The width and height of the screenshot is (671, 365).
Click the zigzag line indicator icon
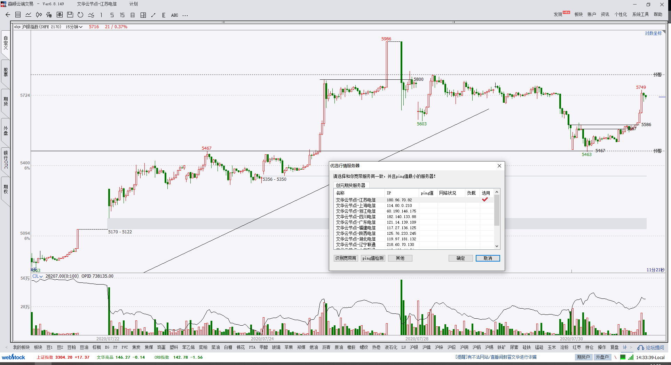point(91,15)
